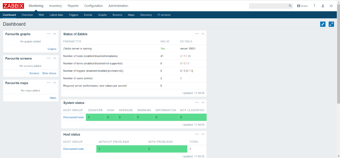The height and width of the screenshot is (158, 340).
Task: Click the Dashboard page heading
Action: pos(14,24)
